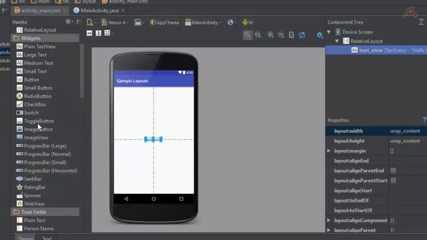
Task: Open the designer settings gear icon
Action: tap(320, 35)
